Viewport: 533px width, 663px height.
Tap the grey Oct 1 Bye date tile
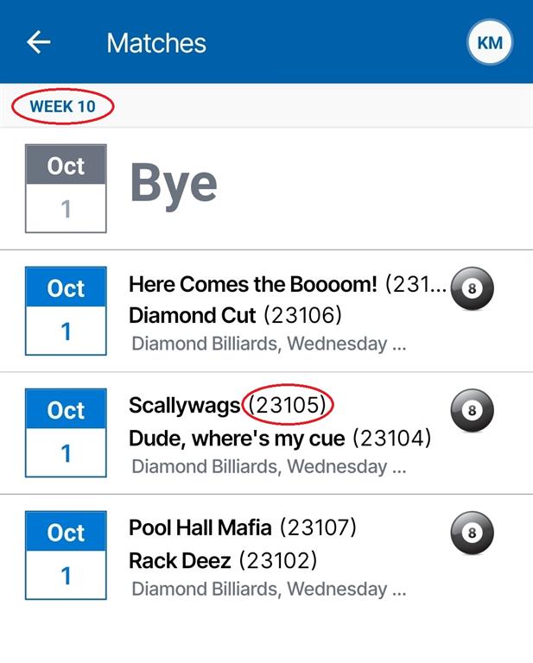pyautogui.click(x=66, y=188)
